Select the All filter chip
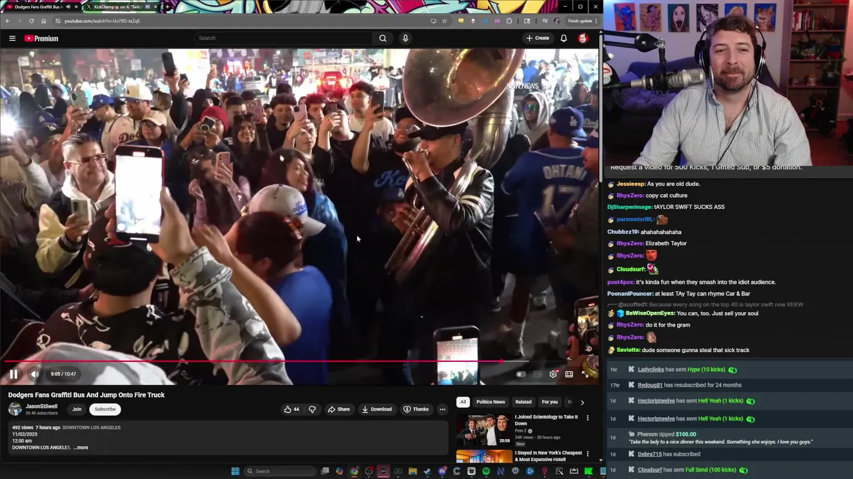This screenshot has height=479, width=853. pyautogui.click(x=462, y=402)
